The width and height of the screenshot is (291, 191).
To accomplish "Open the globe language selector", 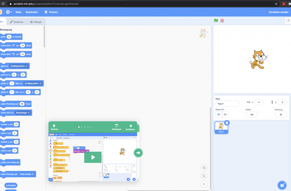I will [9, 12].
